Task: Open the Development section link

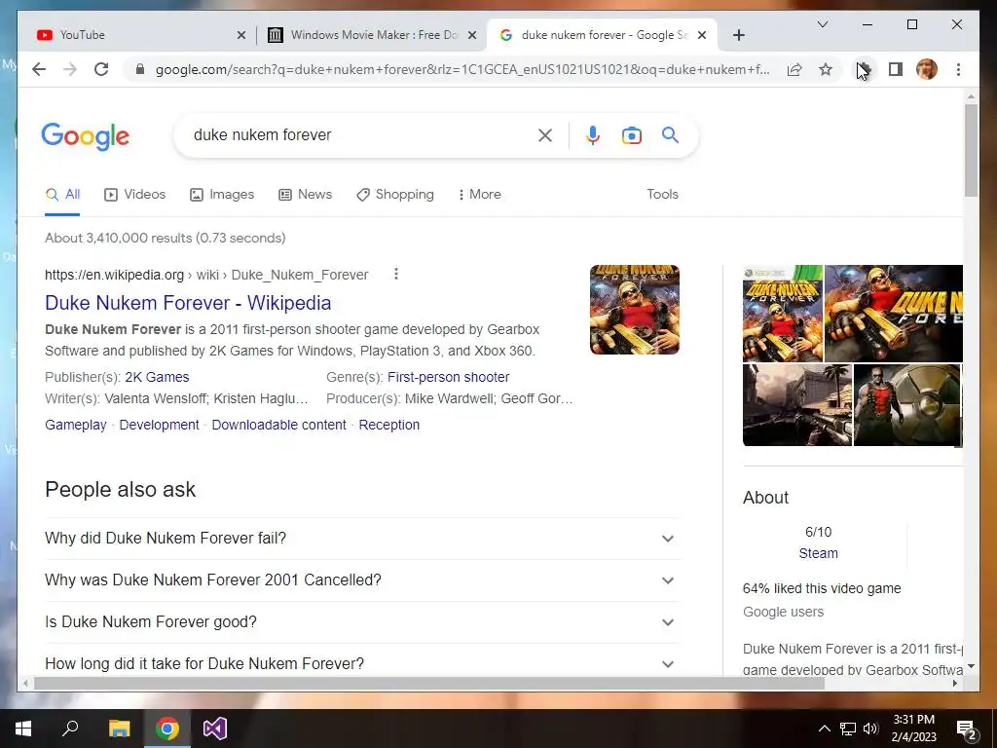Action: (159, 425)
